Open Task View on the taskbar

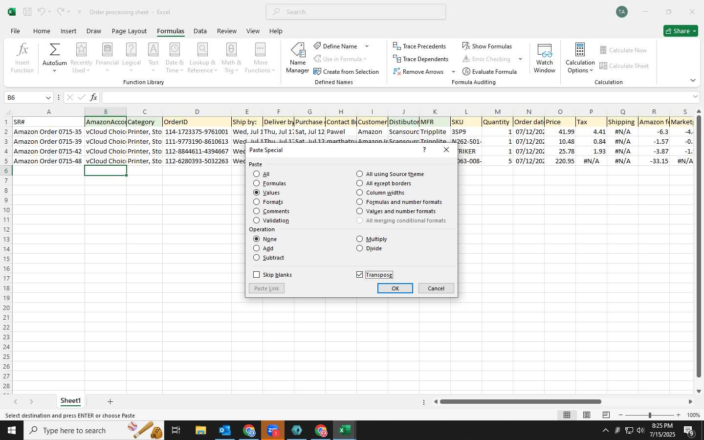coord(176,430)
